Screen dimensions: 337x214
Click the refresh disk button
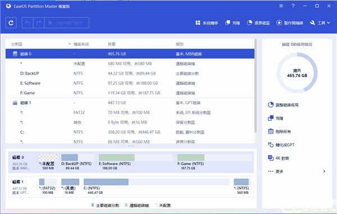coord(11,23)
